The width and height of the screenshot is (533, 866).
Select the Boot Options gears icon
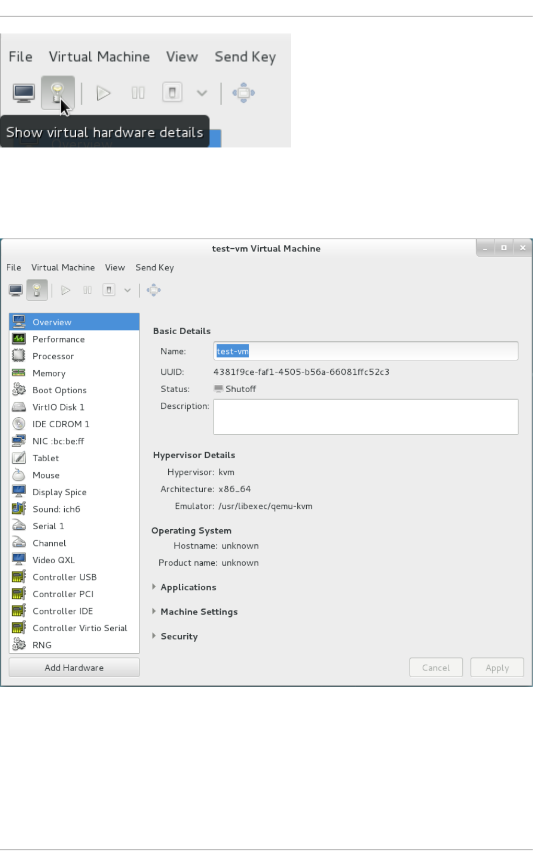[x=19, y=390]
